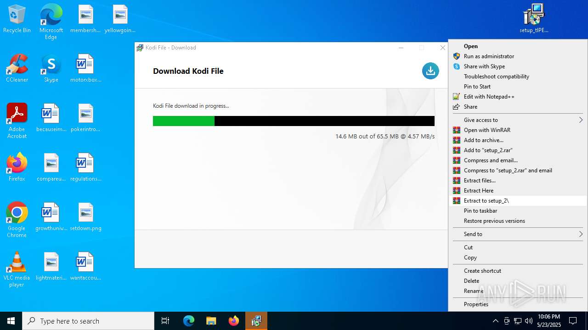The width and height of the screenshot is (588, 330).
Task: Select Add to archive...
Action: (x=518, y=140)
